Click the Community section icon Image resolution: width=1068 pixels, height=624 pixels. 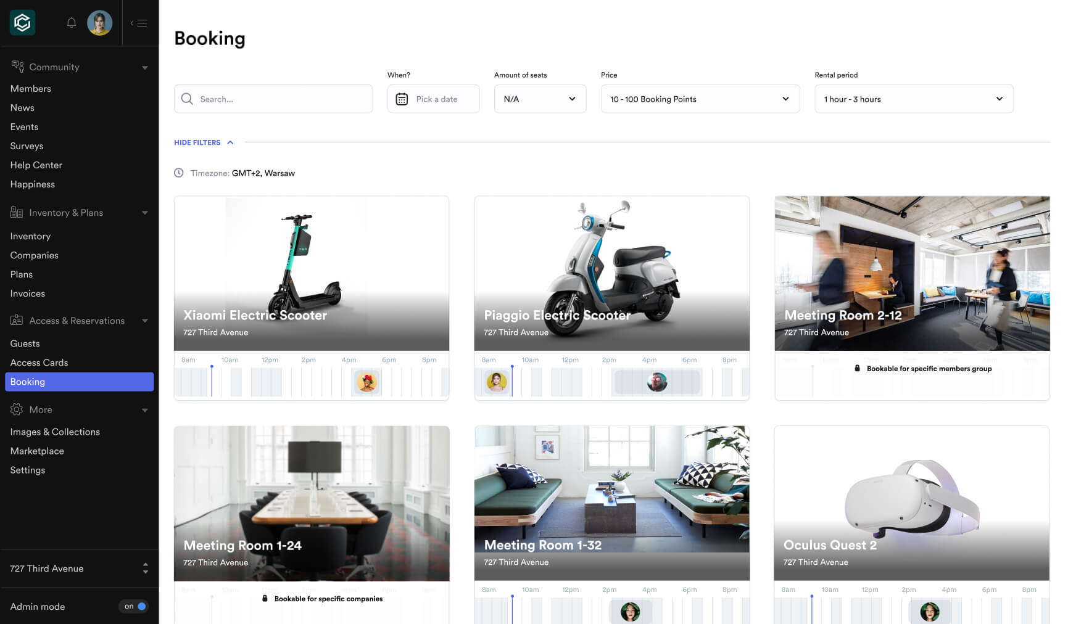coord(17,66)
